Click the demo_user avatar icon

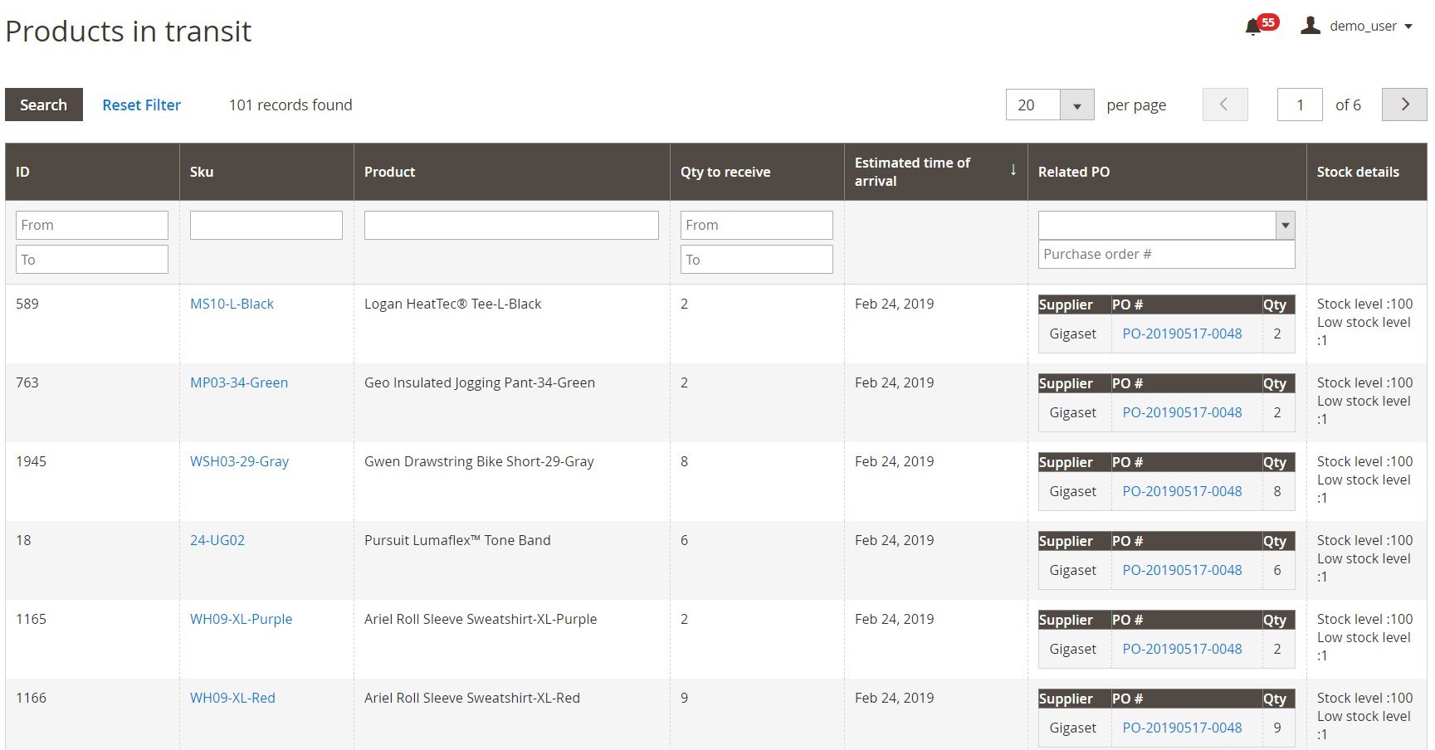(x=1311, y=26)
